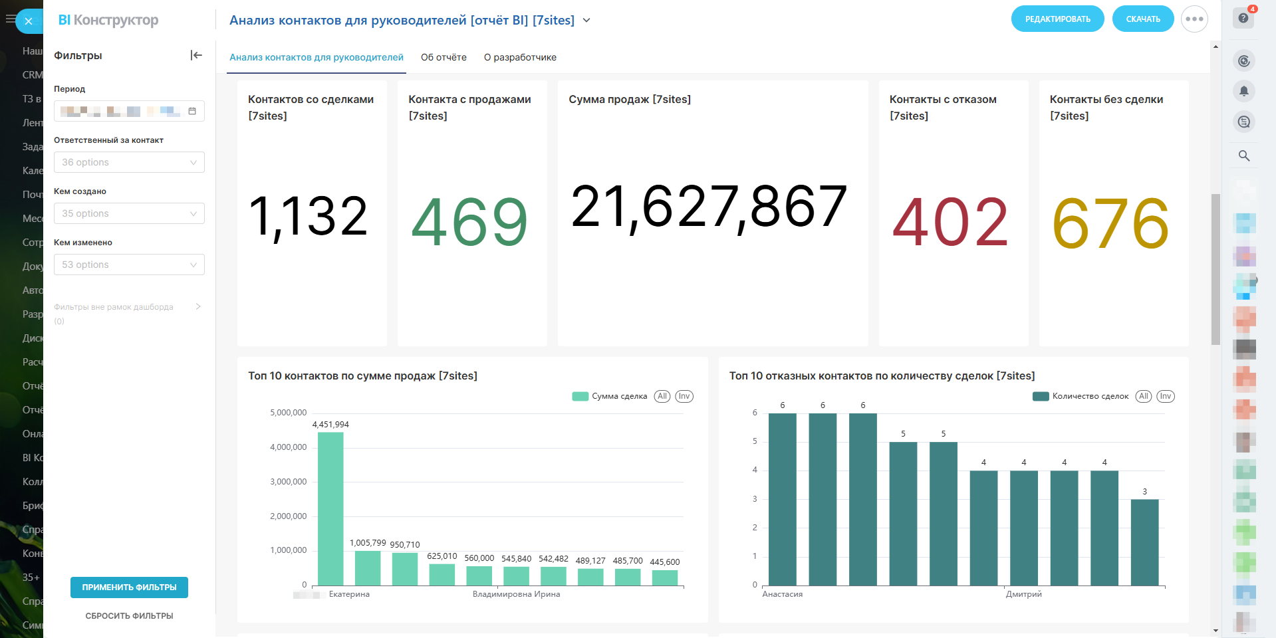Expand the Кем изменено dropdown

point(129,265)
